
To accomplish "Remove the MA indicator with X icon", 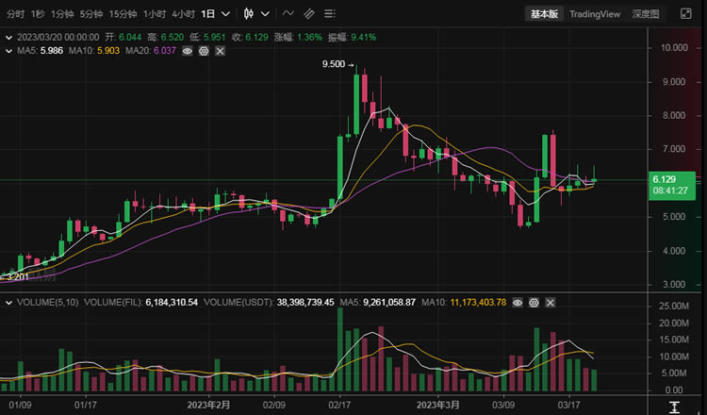I will (220, 51).
